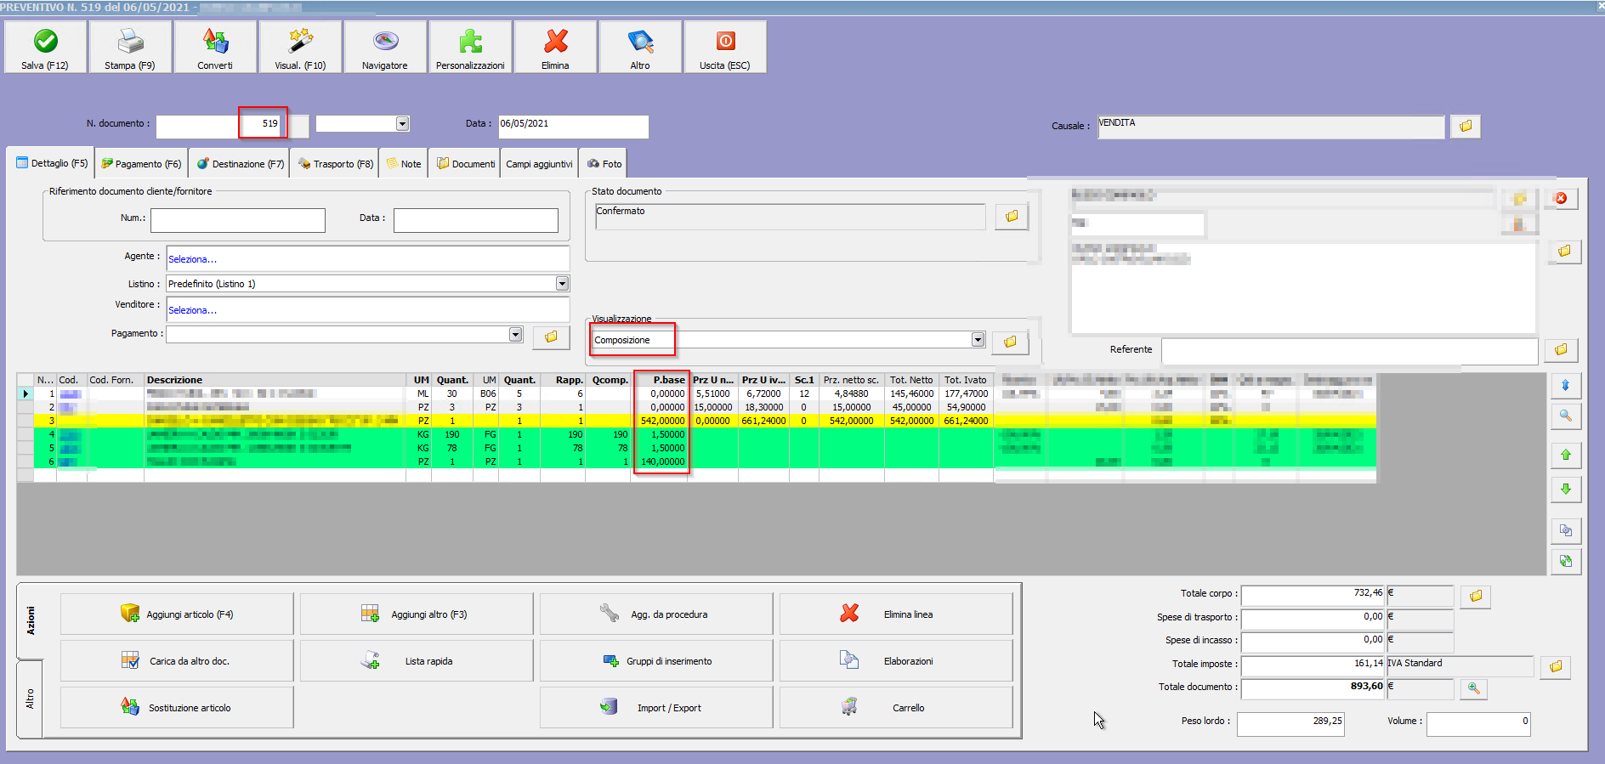Click the Venditore Seleziona... field
Screen dimensions: 1605x764
[x=367, y=309]
